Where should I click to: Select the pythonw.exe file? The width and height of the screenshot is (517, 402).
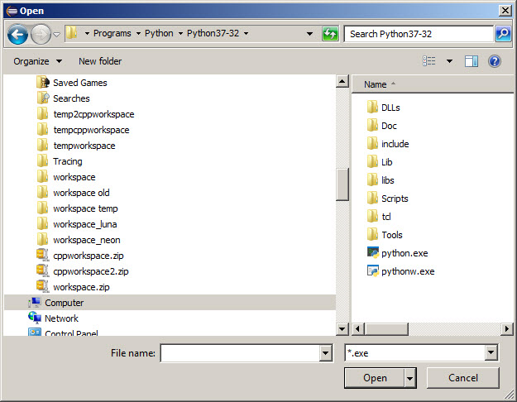click(407, 271)
